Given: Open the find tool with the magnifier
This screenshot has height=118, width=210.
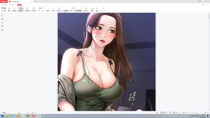Looking at the screenshot, I should (x=97, y=9).
